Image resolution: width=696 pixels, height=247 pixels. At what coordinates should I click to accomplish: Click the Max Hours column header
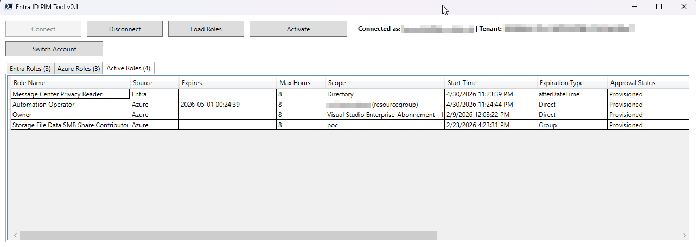tap(301, 83)
